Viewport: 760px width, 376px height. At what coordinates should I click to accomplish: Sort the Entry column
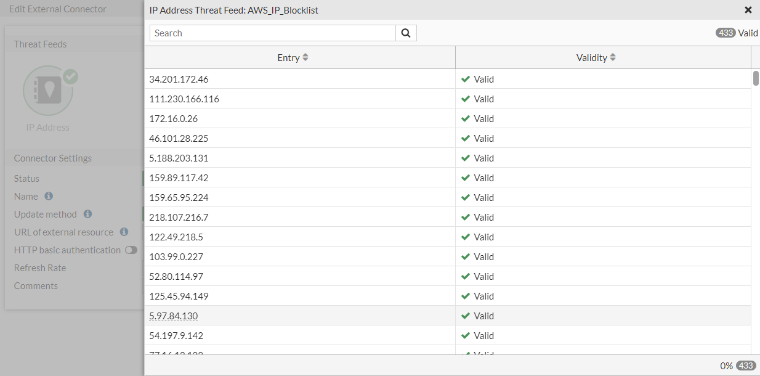pos(306,57)
